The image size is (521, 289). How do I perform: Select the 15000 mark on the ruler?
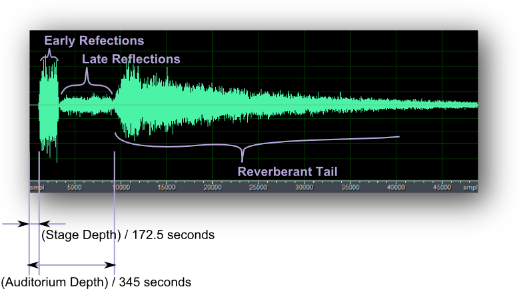(x=167, y=187)
